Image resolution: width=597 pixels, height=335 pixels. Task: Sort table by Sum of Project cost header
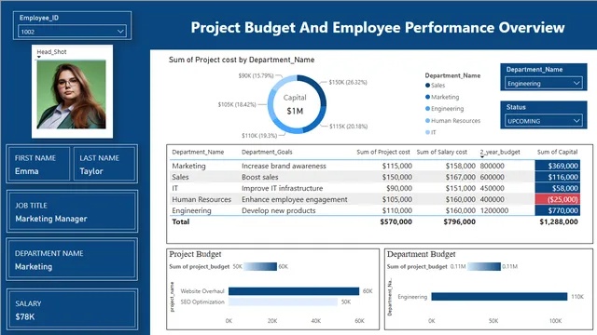pyautogui.click(x=383, y=152)
